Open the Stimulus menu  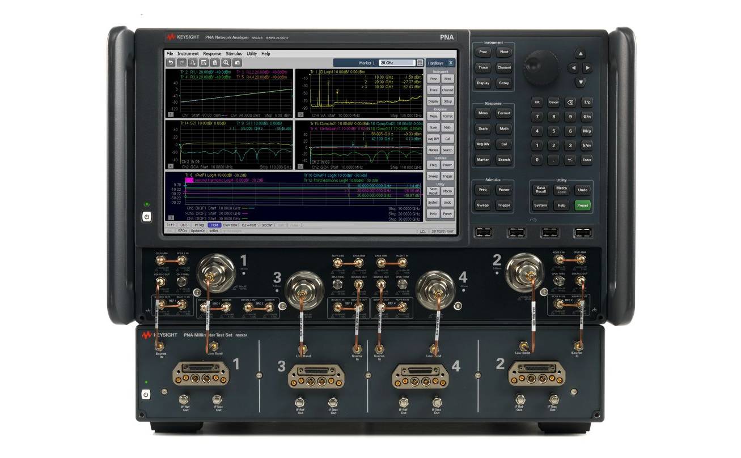(x=234, y=54)
